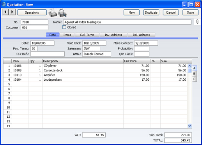The height and width of the screenshot is (145, 202).
Task: Click the grid scrollbar down arrow
Action: tap(190, 126)
